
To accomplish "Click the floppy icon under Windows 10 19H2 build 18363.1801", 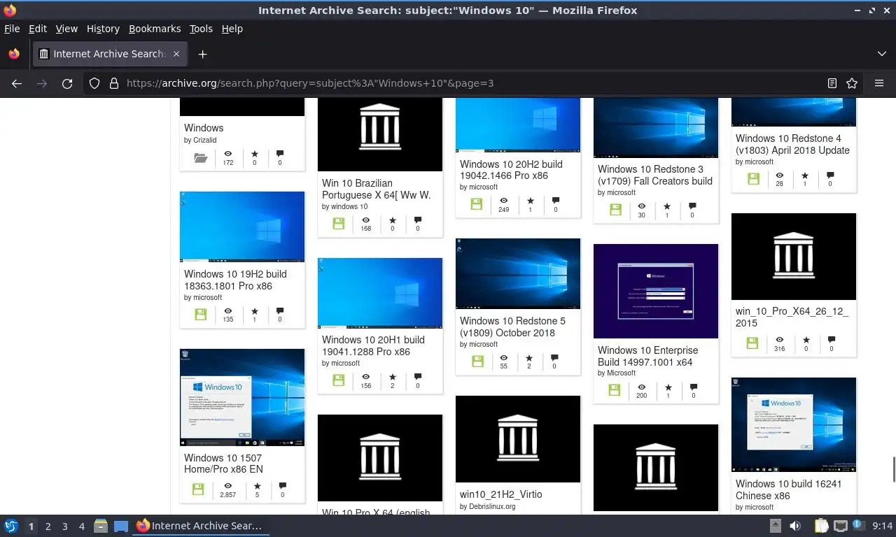I will (201, 315).
